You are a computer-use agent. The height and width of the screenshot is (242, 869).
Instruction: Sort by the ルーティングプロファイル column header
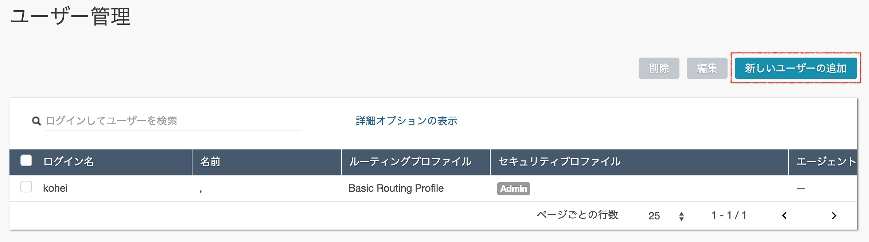click(410, 161)
